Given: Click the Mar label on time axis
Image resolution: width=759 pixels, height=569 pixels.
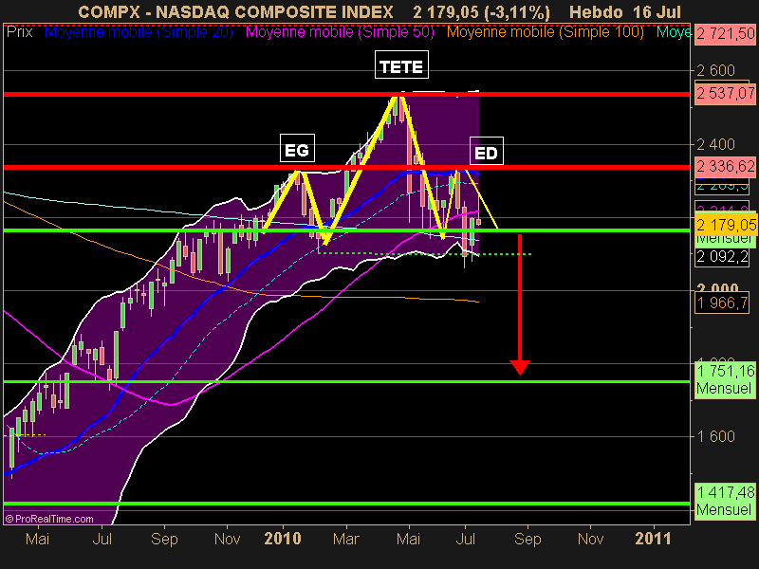Looking at the screenshot, I should [x=346, y=539].
